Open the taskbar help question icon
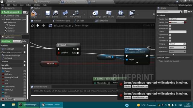The height and width of the screenshot is (108, 193). (127, 105)
